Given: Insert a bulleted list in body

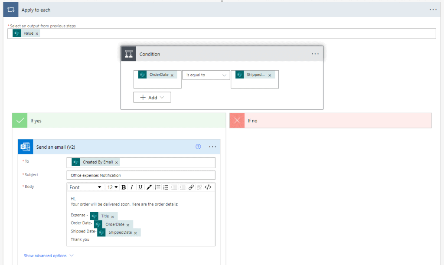Looking at the screenshot, I should pos(157,187).
